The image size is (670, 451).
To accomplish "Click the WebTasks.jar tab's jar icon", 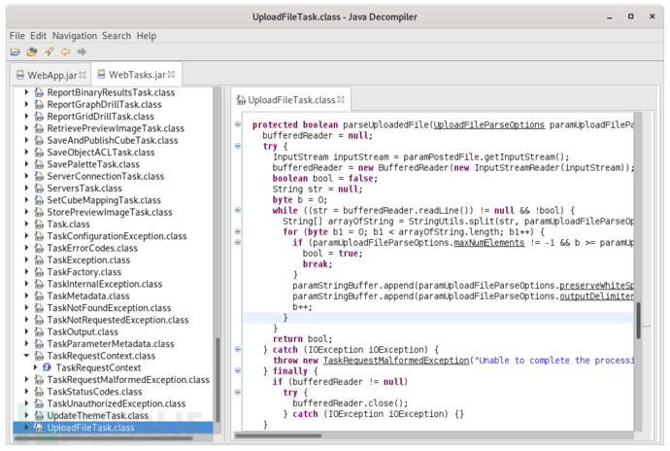I will pos(101,75).
